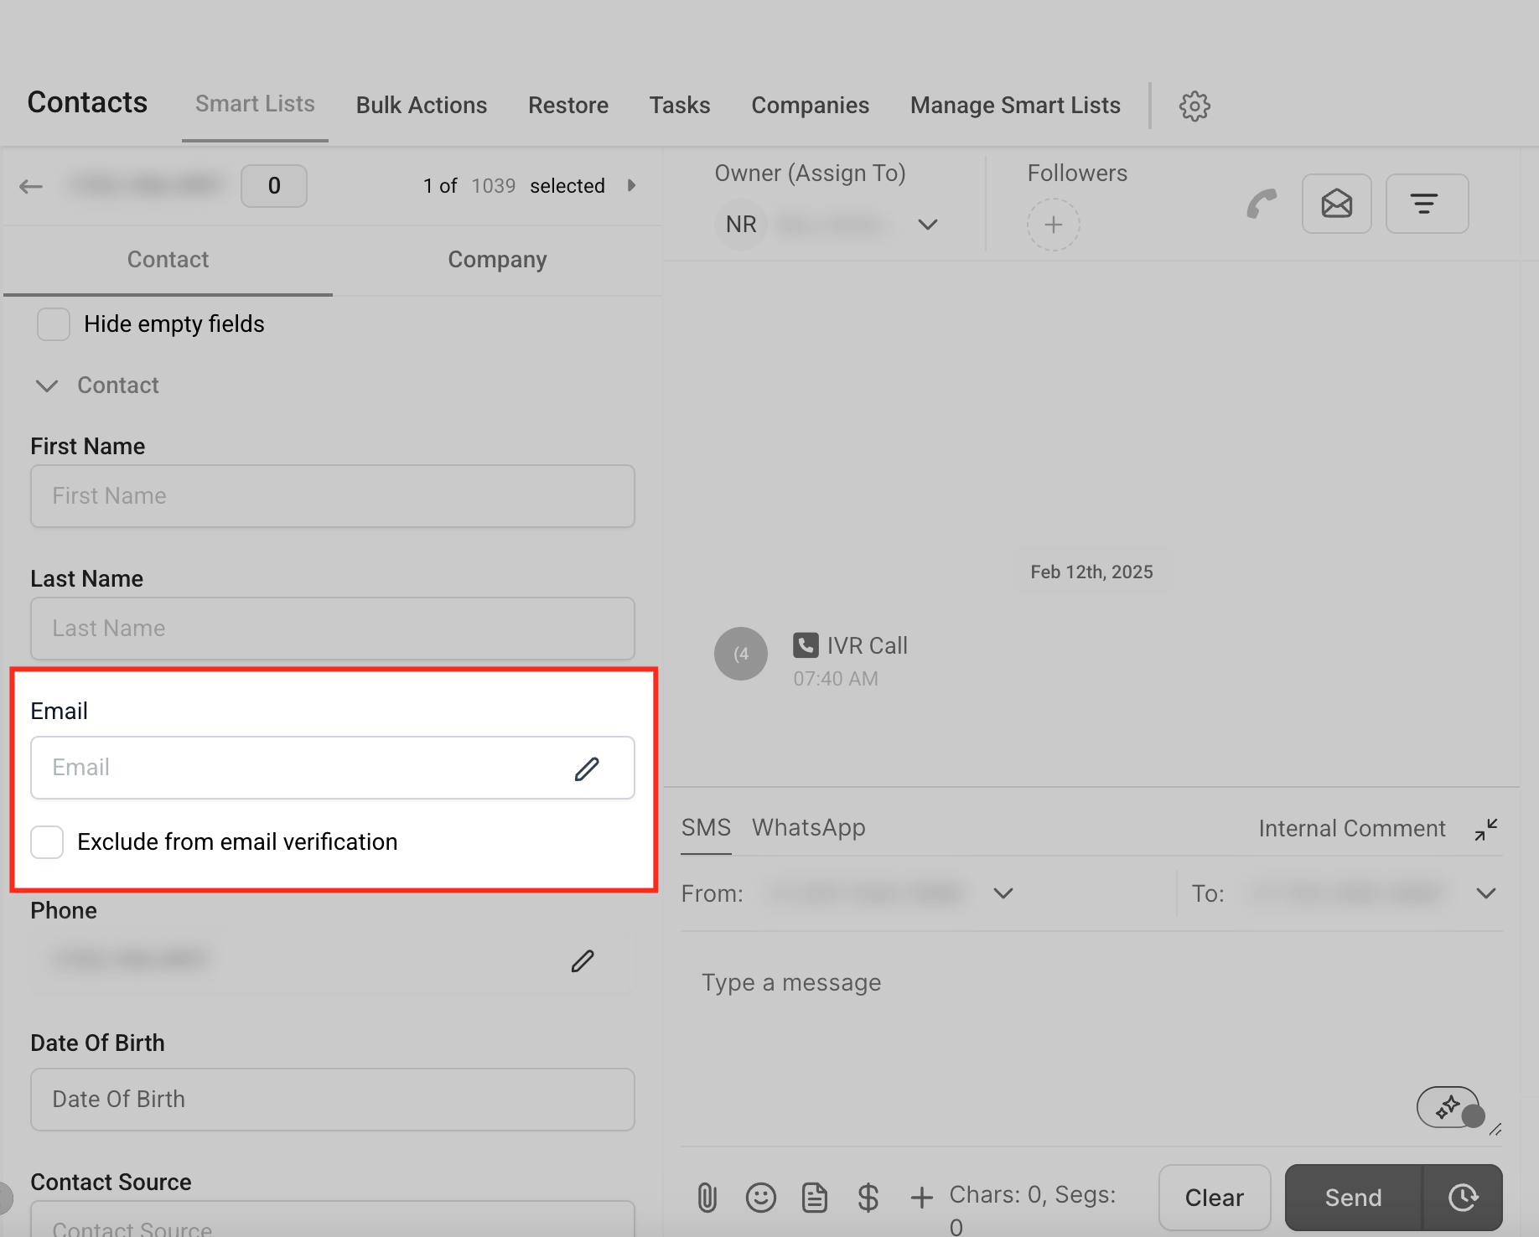Click the pencil icon in Phone field

pyautogui.click(x=583, y=960)
